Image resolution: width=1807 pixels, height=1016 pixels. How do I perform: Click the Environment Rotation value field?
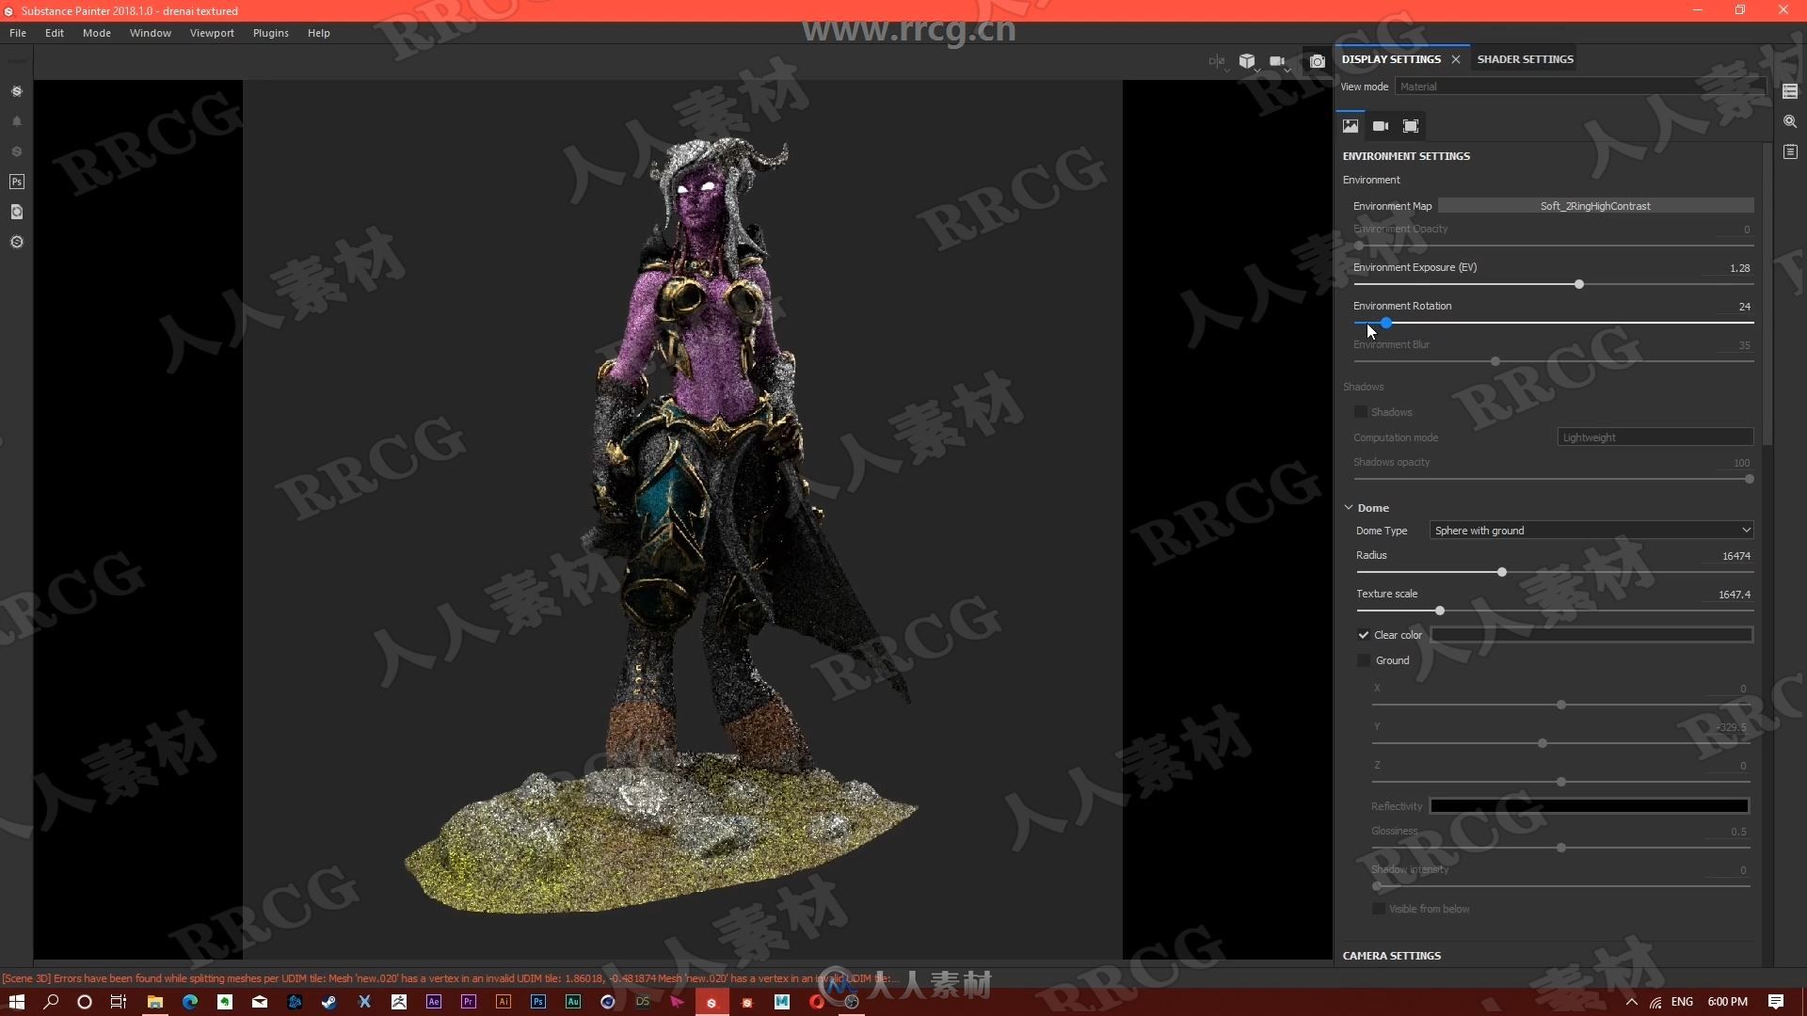(1730, 307)
